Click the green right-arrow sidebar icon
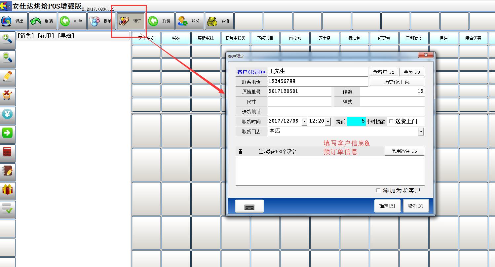The image size is (495, 267). 8,134
